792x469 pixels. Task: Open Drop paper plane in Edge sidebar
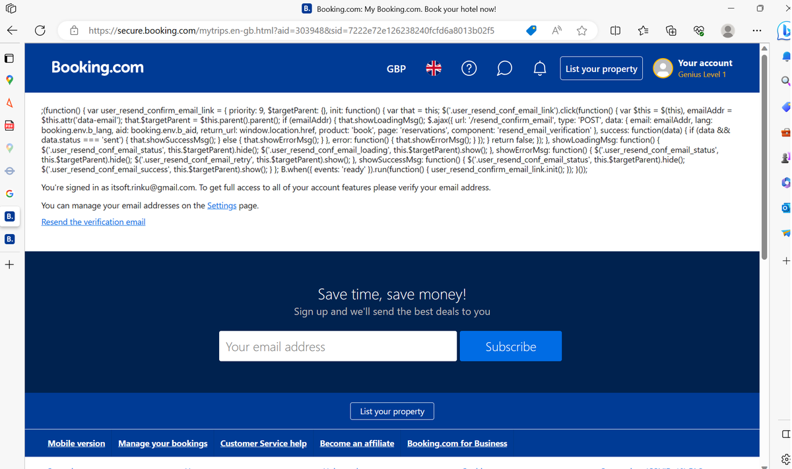(785, 233)
